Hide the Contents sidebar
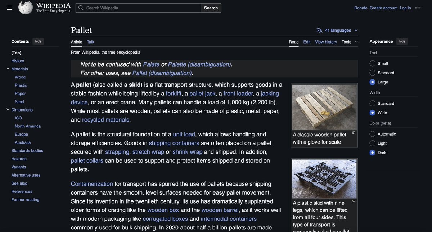 pos(38,41)
